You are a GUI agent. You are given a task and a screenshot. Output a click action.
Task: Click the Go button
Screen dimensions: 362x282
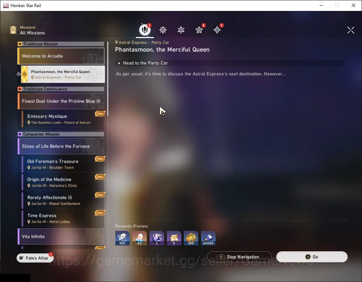point(312,257)
